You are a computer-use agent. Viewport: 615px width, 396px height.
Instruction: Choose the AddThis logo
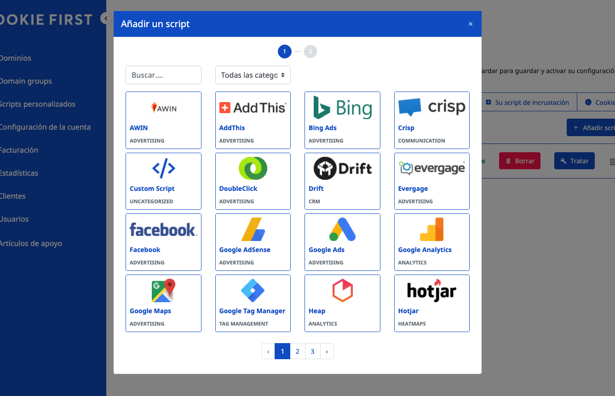coord(253,108)
